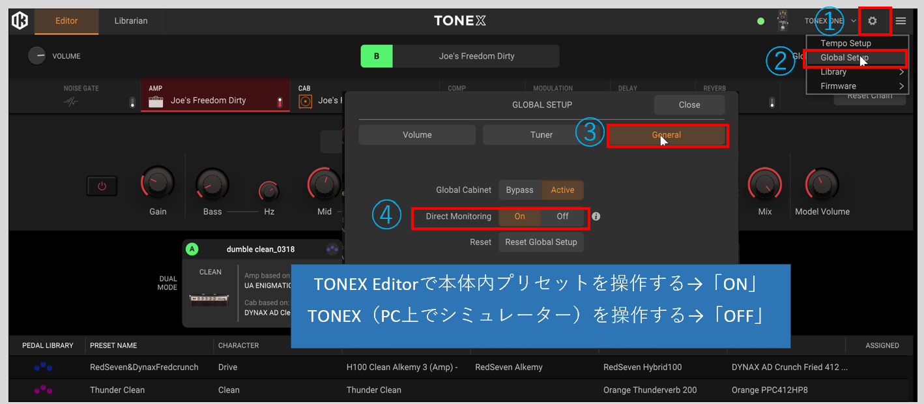
Task: Click the IK Multimedia logo icon
Action: (x=20, y=21)
